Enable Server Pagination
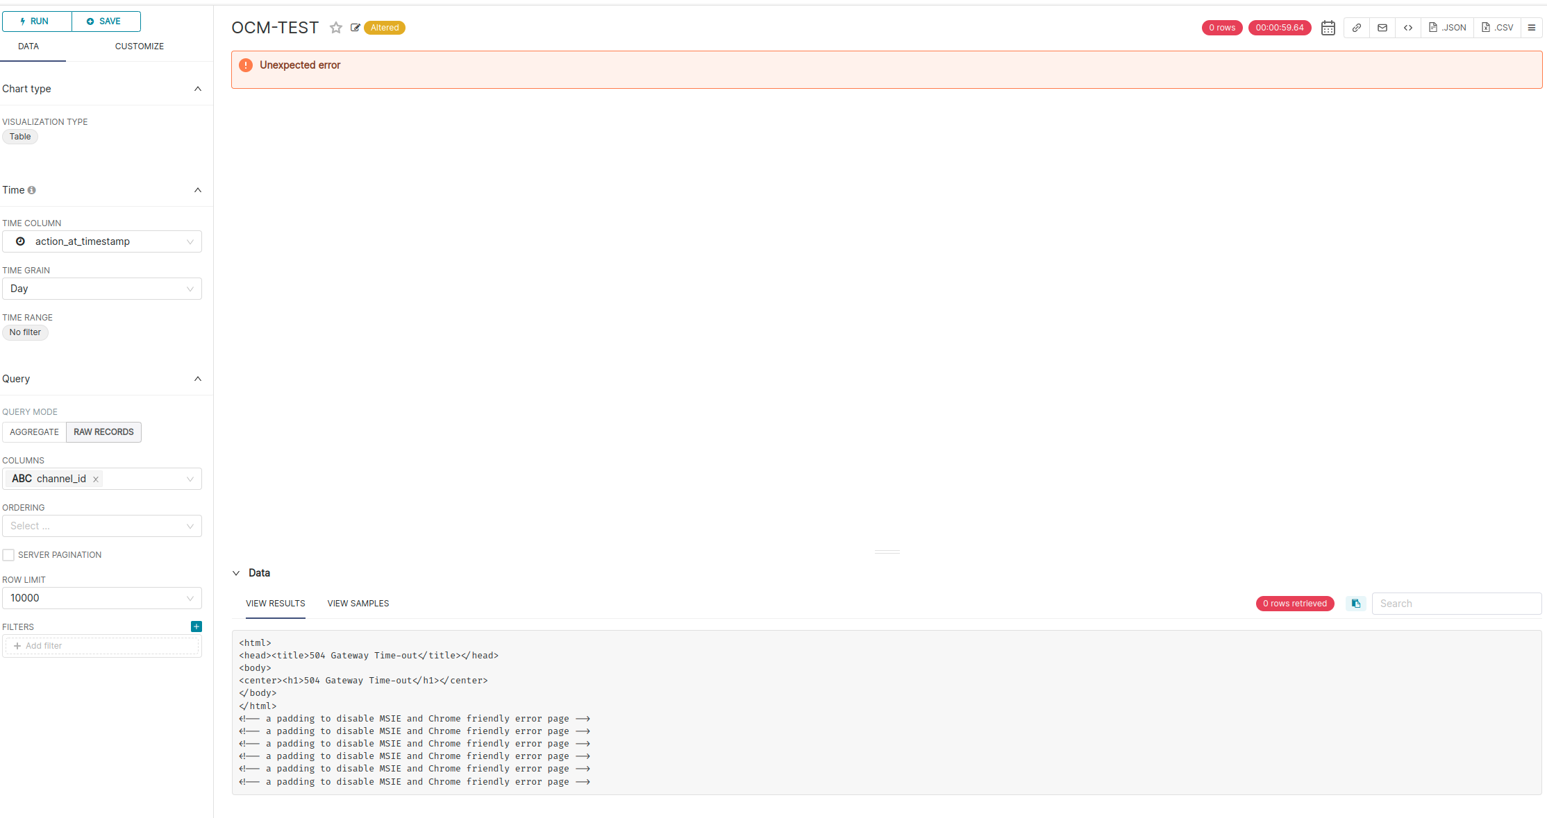1547x818 pixels. click(x=8, y=554)
